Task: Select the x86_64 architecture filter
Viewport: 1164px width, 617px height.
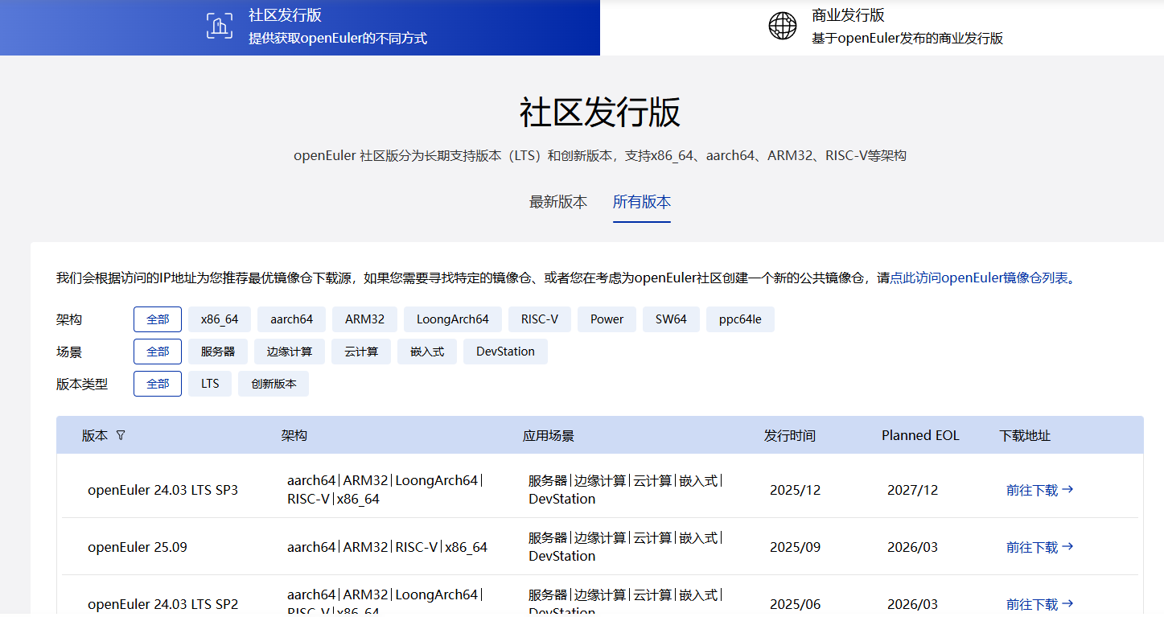Action: pos(220,319)
